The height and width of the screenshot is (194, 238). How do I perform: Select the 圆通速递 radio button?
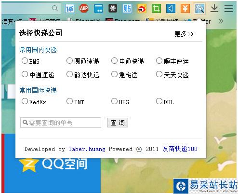pyautogui.click(x=69, y=61)
